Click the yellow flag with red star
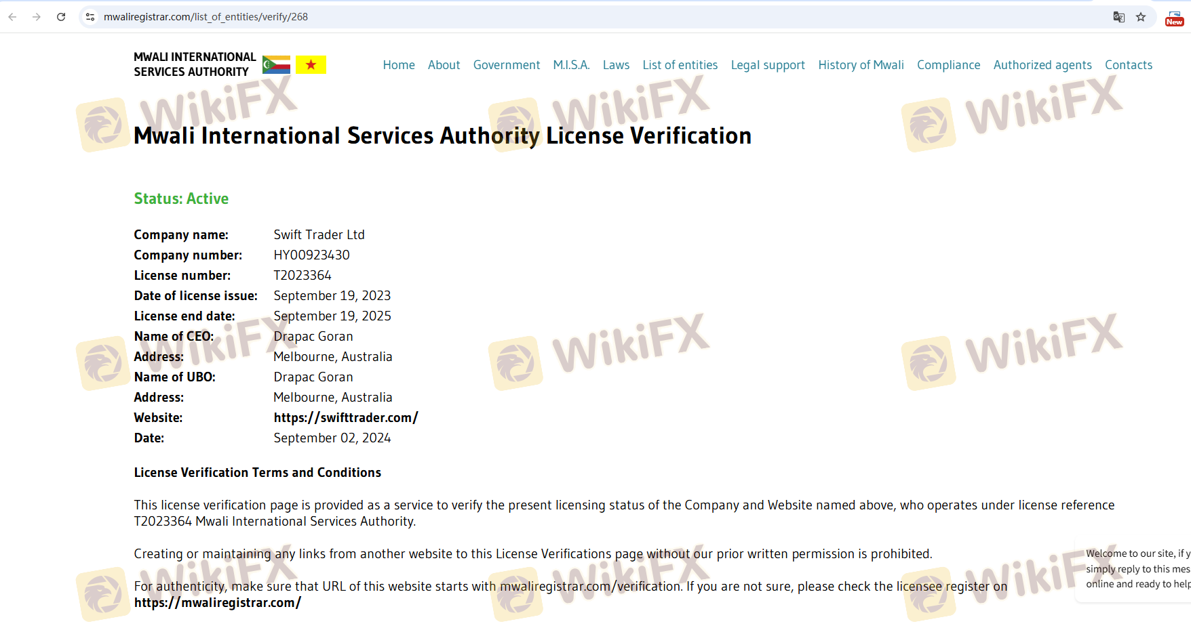This screenshot has height=630, width=1191. (311, 64)
